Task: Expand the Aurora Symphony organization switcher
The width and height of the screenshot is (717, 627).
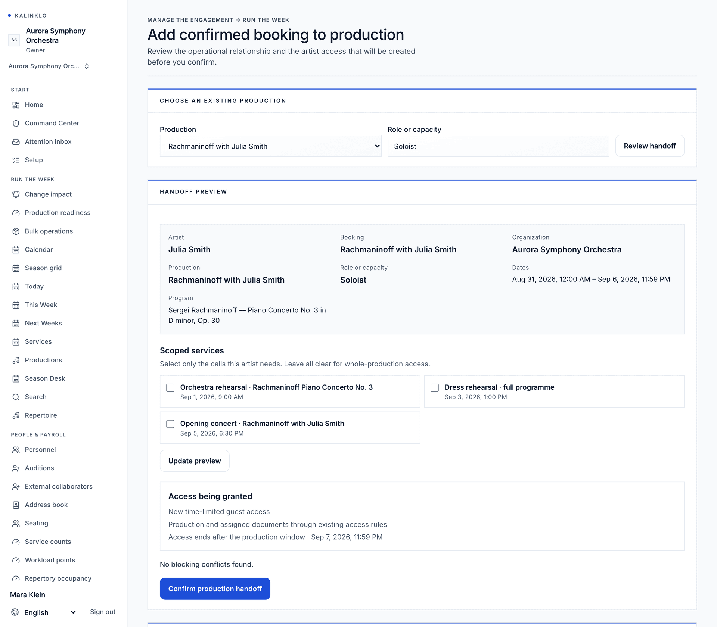Action: click(49, 66)
